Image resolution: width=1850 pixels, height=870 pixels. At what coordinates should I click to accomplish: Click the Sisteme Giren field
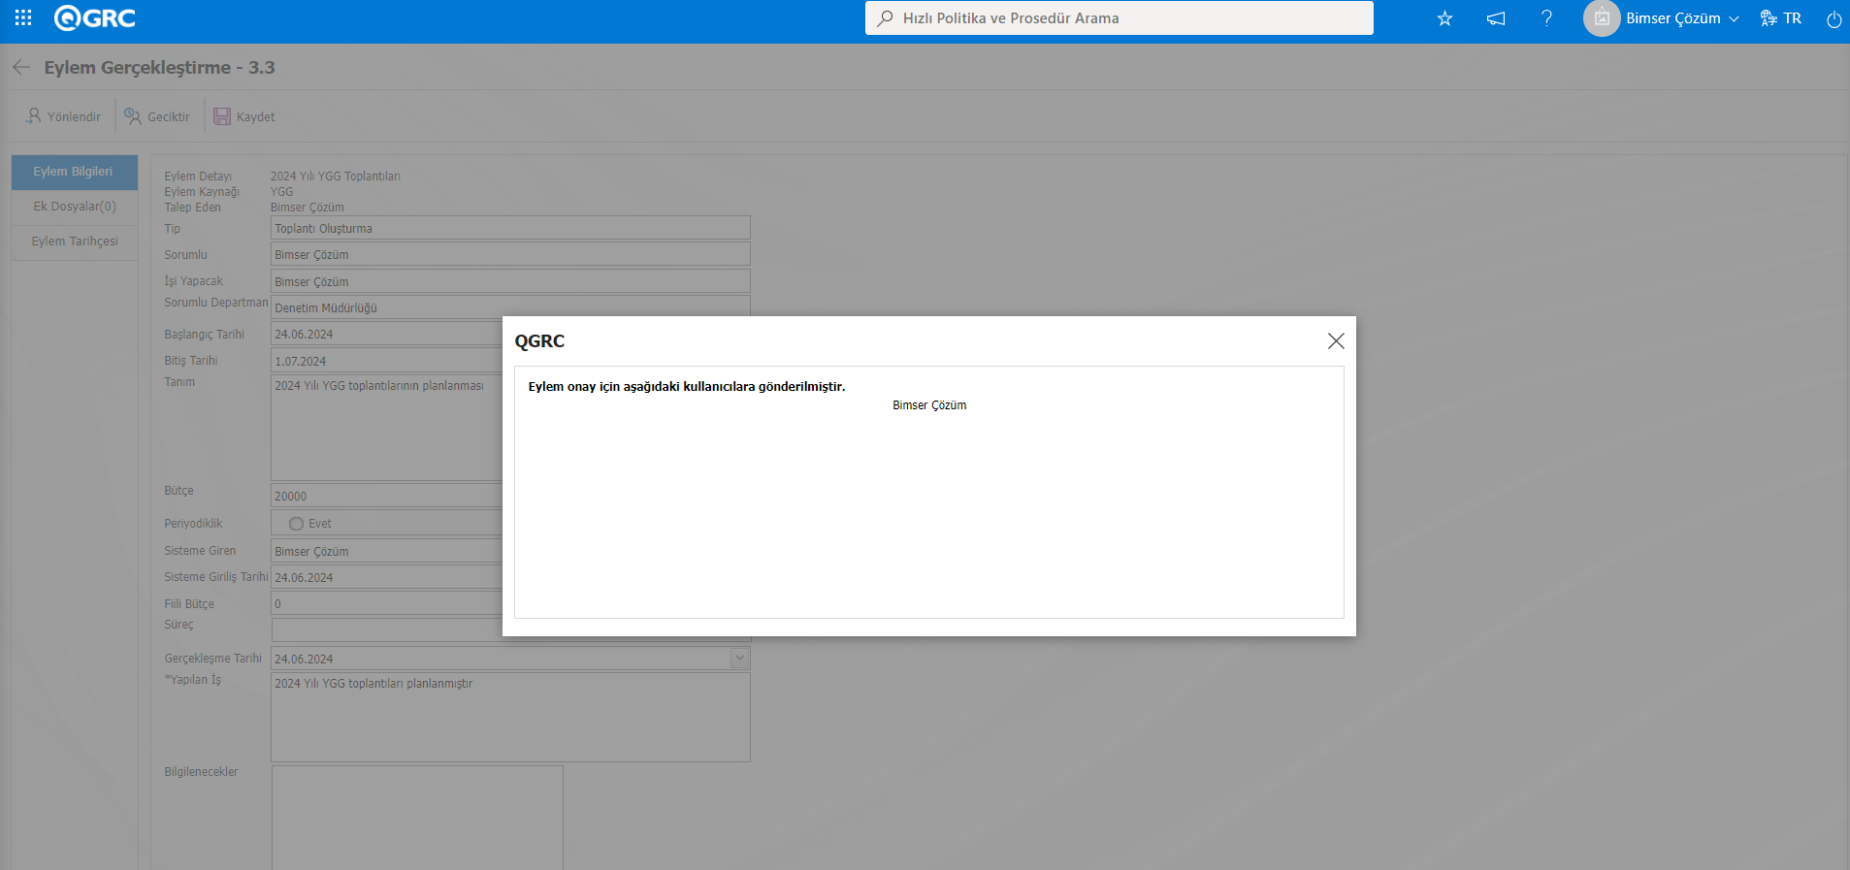pos(386,551)
